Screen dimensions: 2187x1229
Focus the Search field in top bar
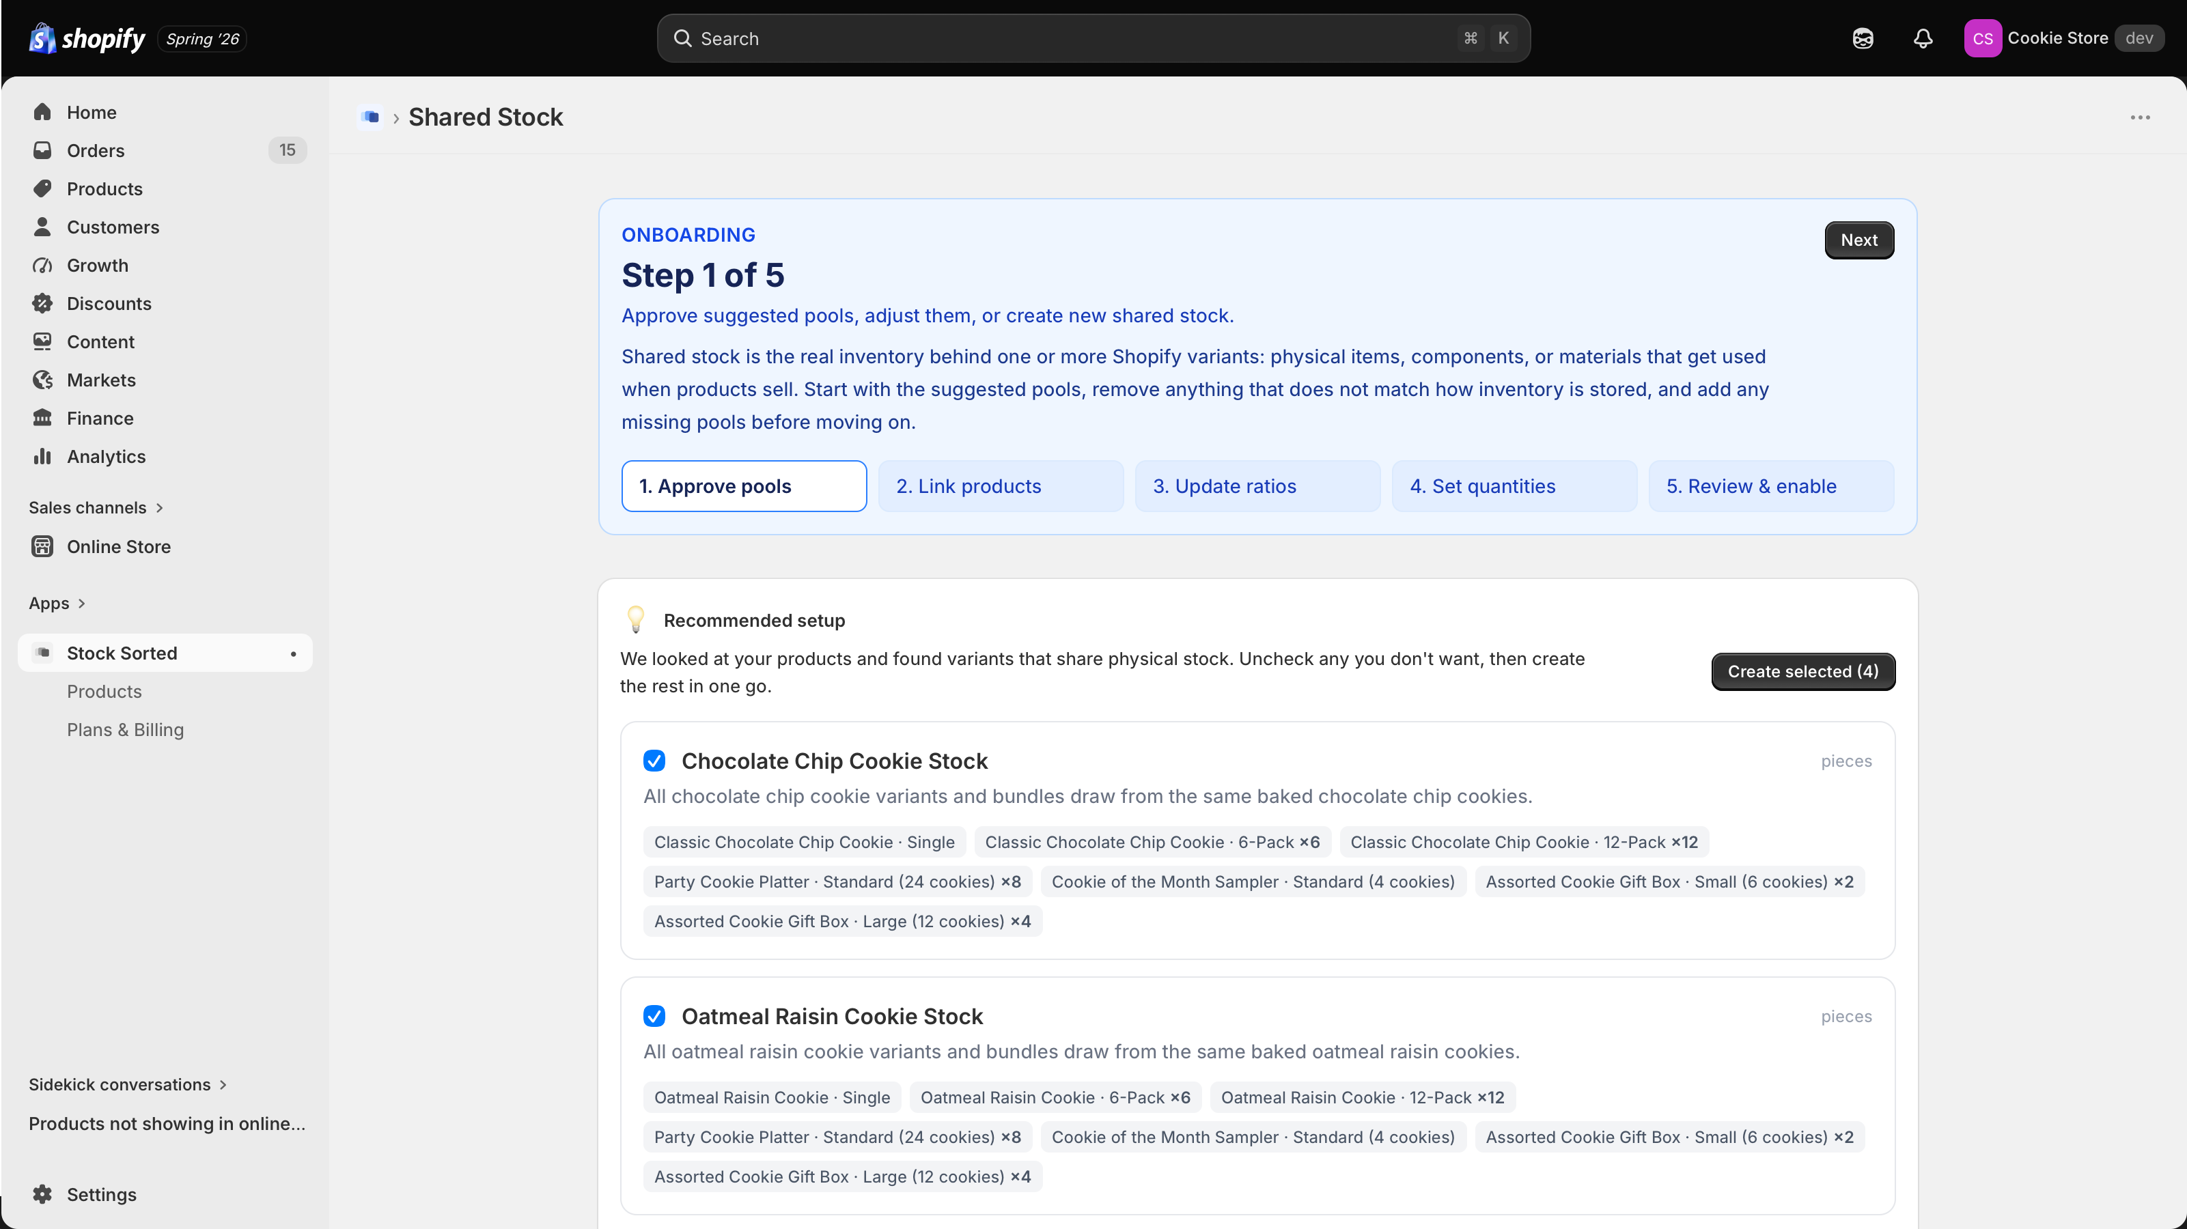pyautogui.click(x=1093, y=38)
